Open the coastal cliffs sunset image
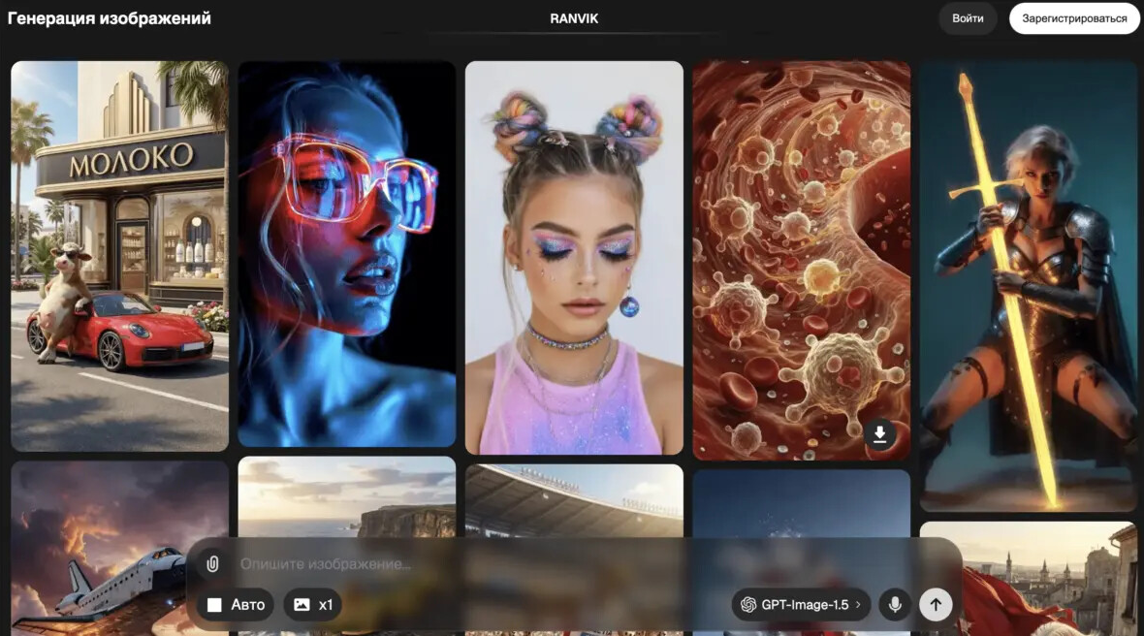This screenshot has width=1144, height=636. tap(346, 497)
